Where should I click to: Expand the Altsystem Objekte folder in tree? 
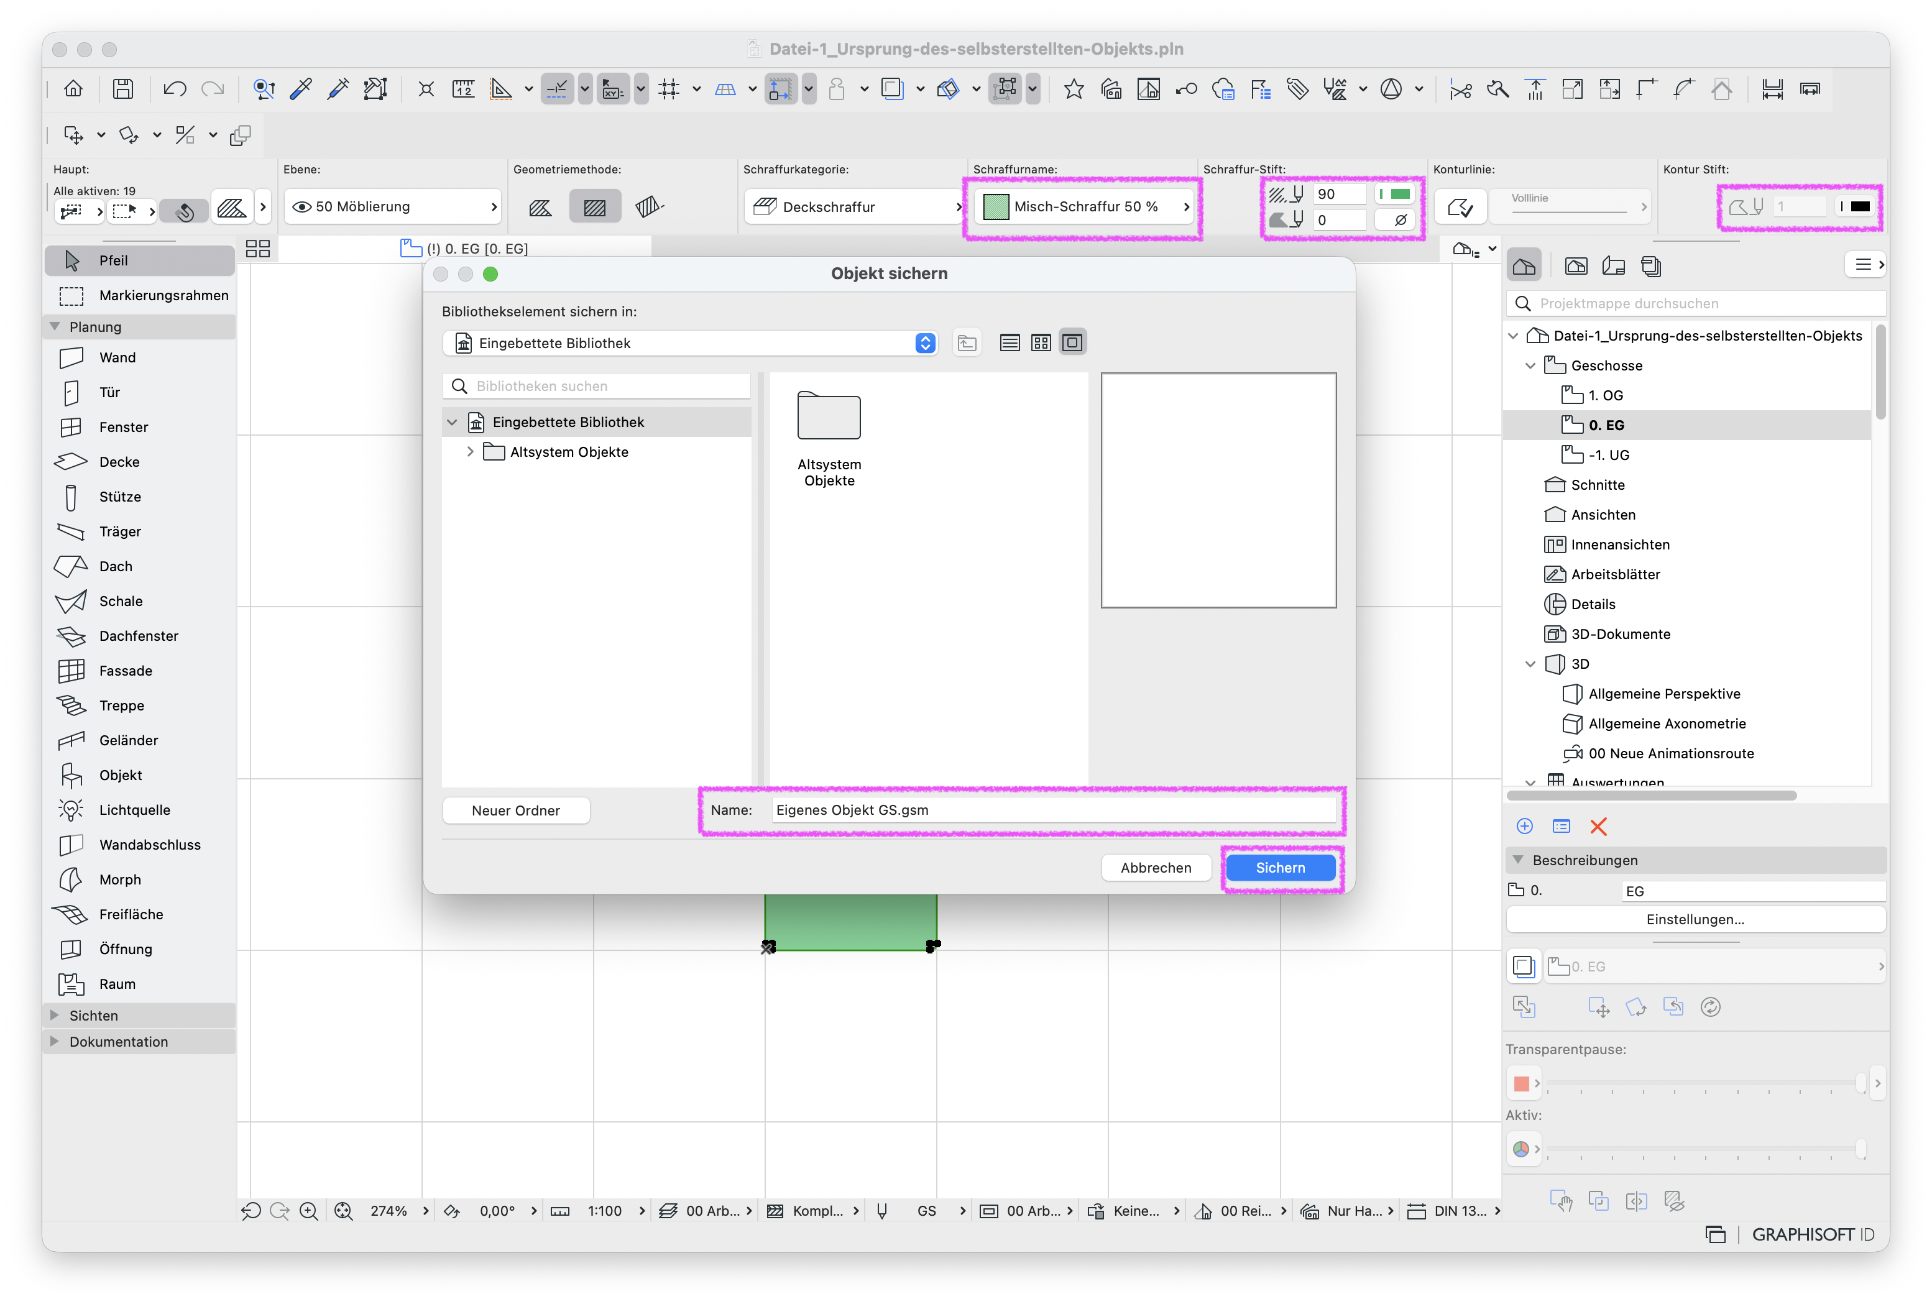pos(470,452)
